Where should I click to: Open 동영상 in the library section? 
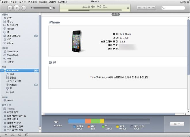[x=19, y=22]
